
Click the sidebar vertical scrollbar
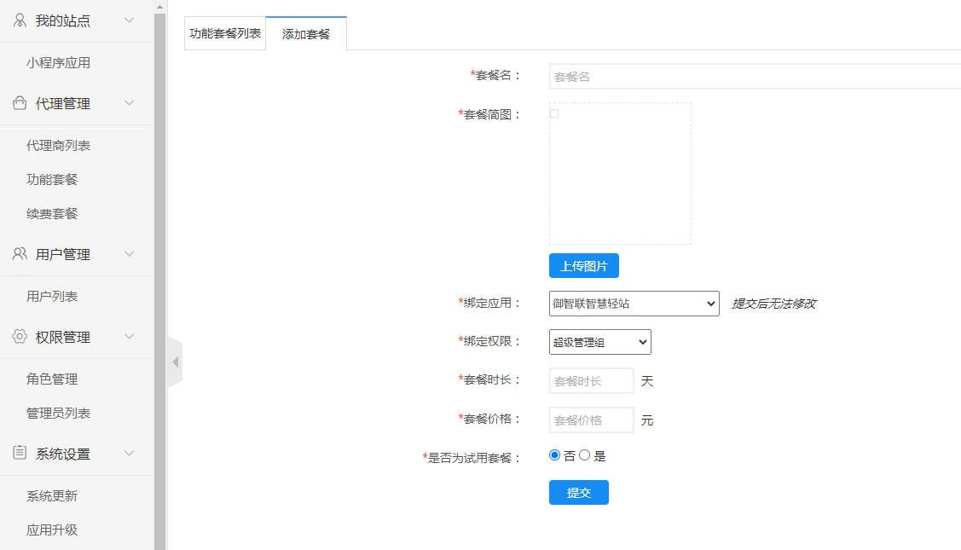click(x=159, y=256)
